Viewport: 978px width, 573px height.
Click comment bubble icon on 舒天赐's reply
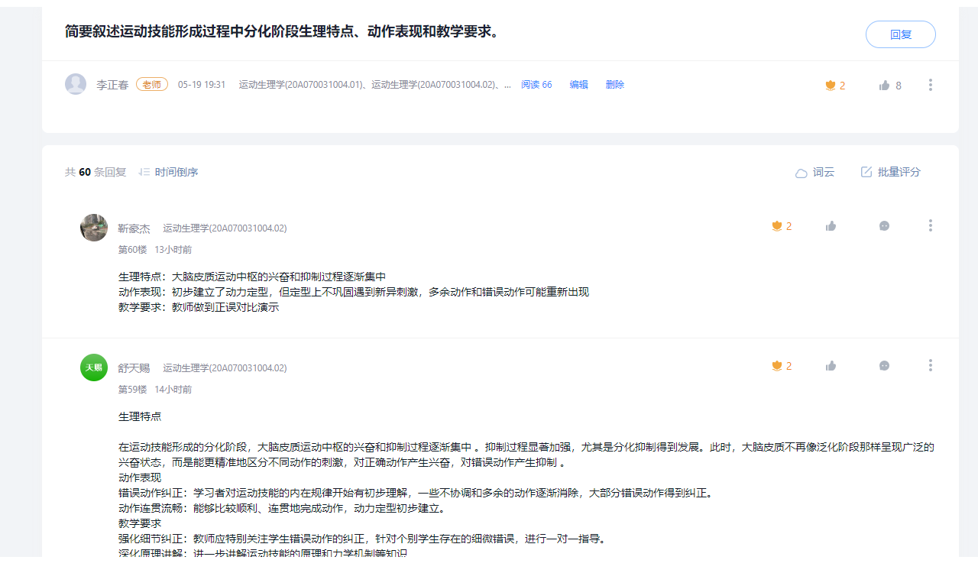(884, 366)
